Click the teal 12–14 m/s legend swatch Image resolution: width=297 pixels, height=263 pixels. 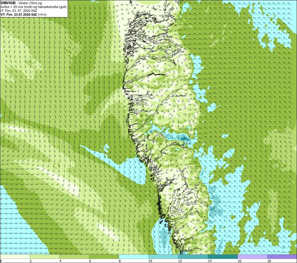(193, 256)
